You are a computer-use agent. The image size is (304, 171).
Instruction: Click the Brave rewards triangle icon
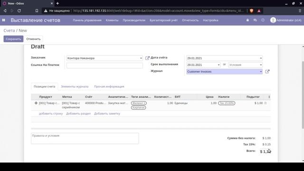(x=259, y=10)
